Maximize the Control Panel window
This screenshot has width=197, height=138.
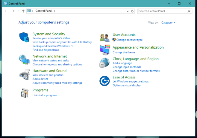pyautogui.click(x=179, y=4)
